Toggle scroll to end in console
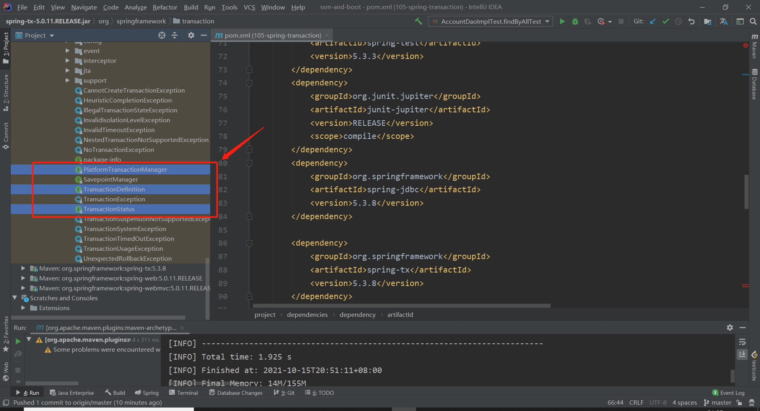This screenshot has height=411, width=760. (742, 354)
